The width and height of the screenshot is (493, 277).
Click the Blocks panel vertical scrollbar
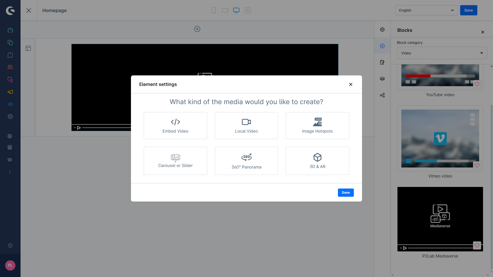point(491,187)
